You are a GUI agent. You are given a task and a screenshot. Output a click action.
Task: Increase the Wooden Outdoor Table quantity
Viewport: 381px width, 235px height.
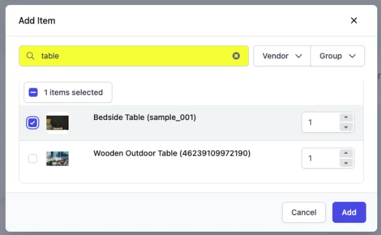[x=346, y=153]
